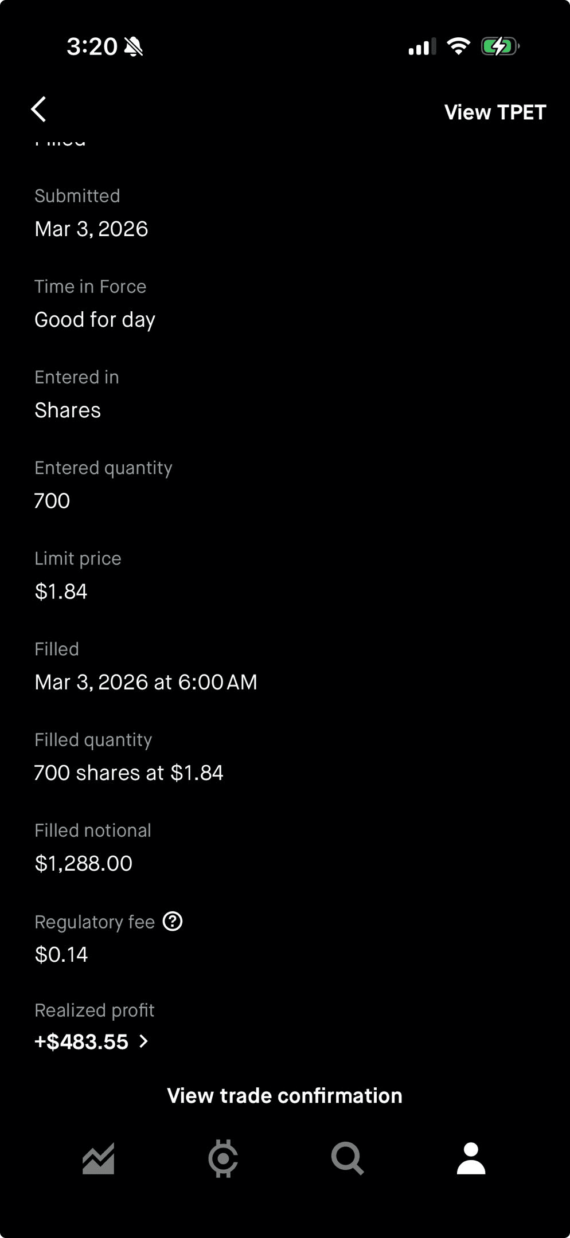Tap the regulatory fee help icon
This screenshot has width=570, height=1238.
pyautogui.click(x=173, y=921)
